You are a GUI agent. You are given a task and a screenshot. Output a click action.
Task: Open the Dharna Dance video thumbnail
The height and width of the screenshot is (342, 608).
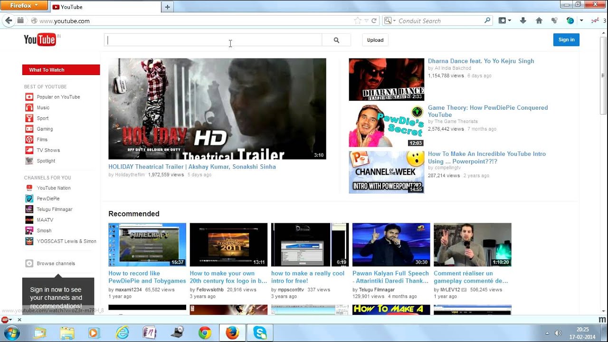(386, 79)
